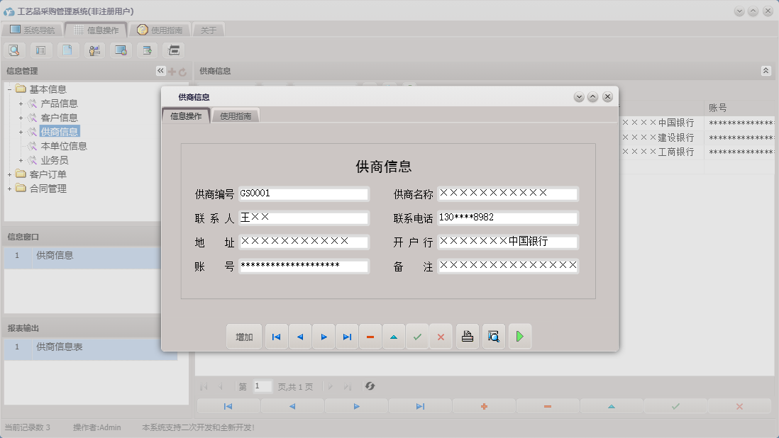Click the blue document icon in main toolbar
The width and height of the screenshot is (779, 438).
coord(67,50)
